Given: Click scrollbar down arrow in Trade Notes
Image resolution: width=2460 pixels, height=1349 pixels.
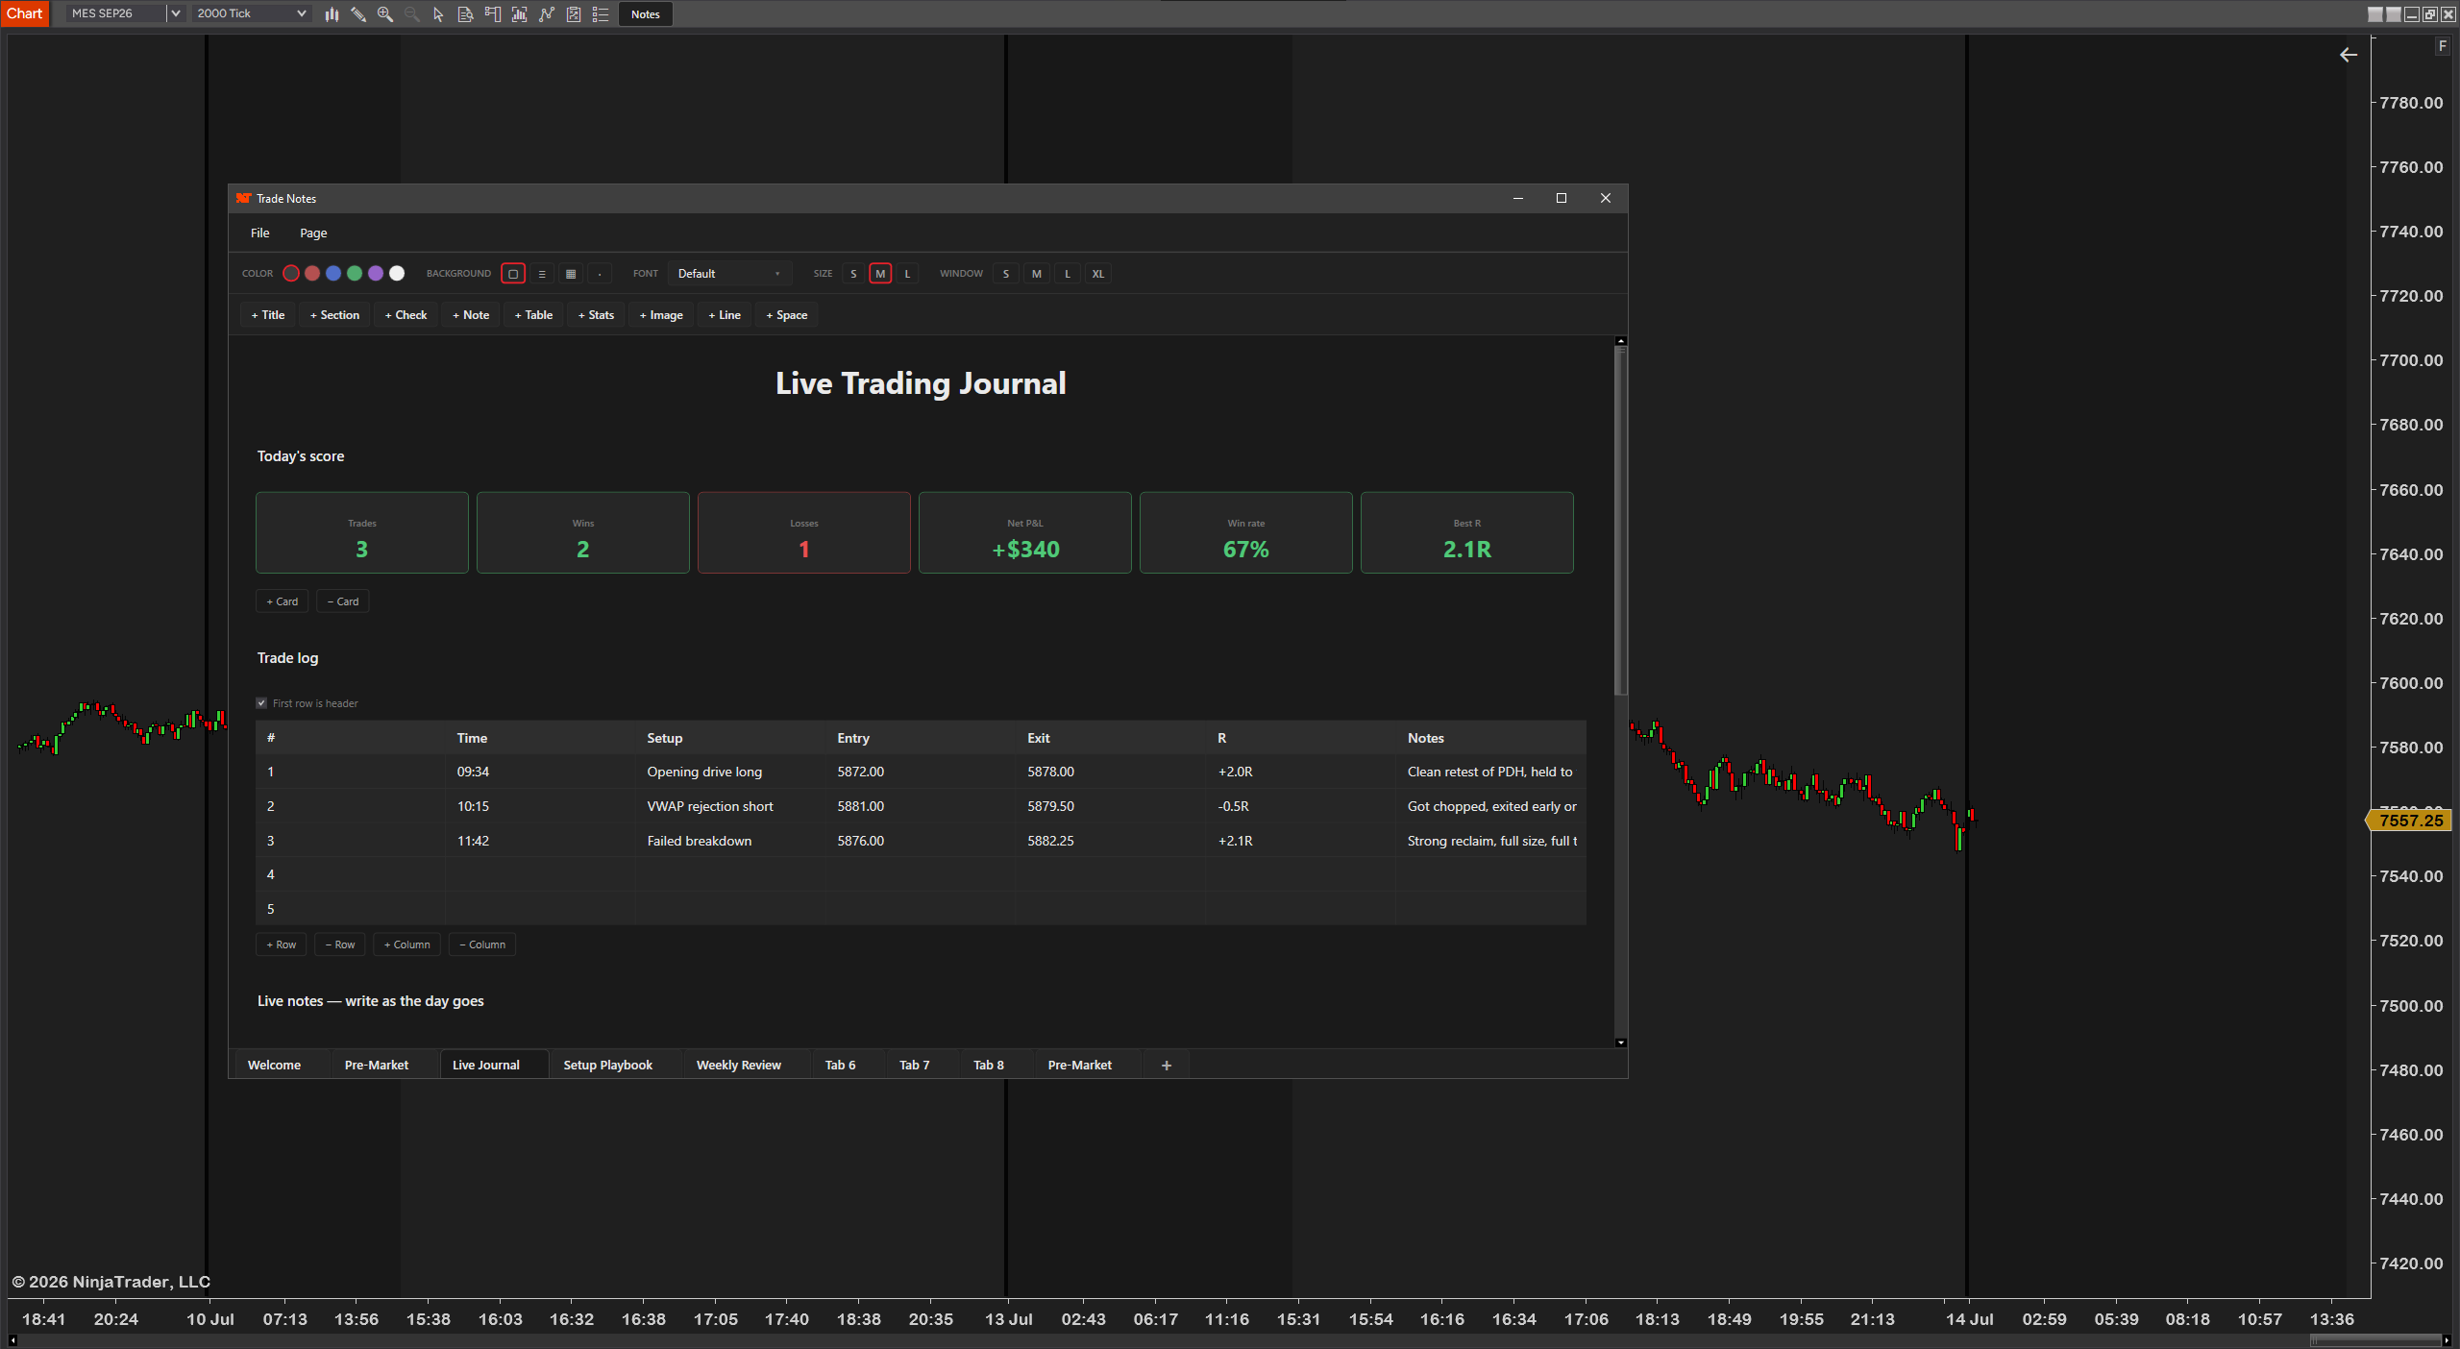Looking at the screenshot, I should coord(1621,1042).
